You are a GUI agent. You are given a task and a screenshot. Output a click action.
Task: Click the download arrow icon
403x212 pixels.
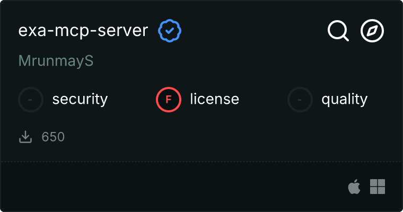pyautogui.click(x=25, y=137)
